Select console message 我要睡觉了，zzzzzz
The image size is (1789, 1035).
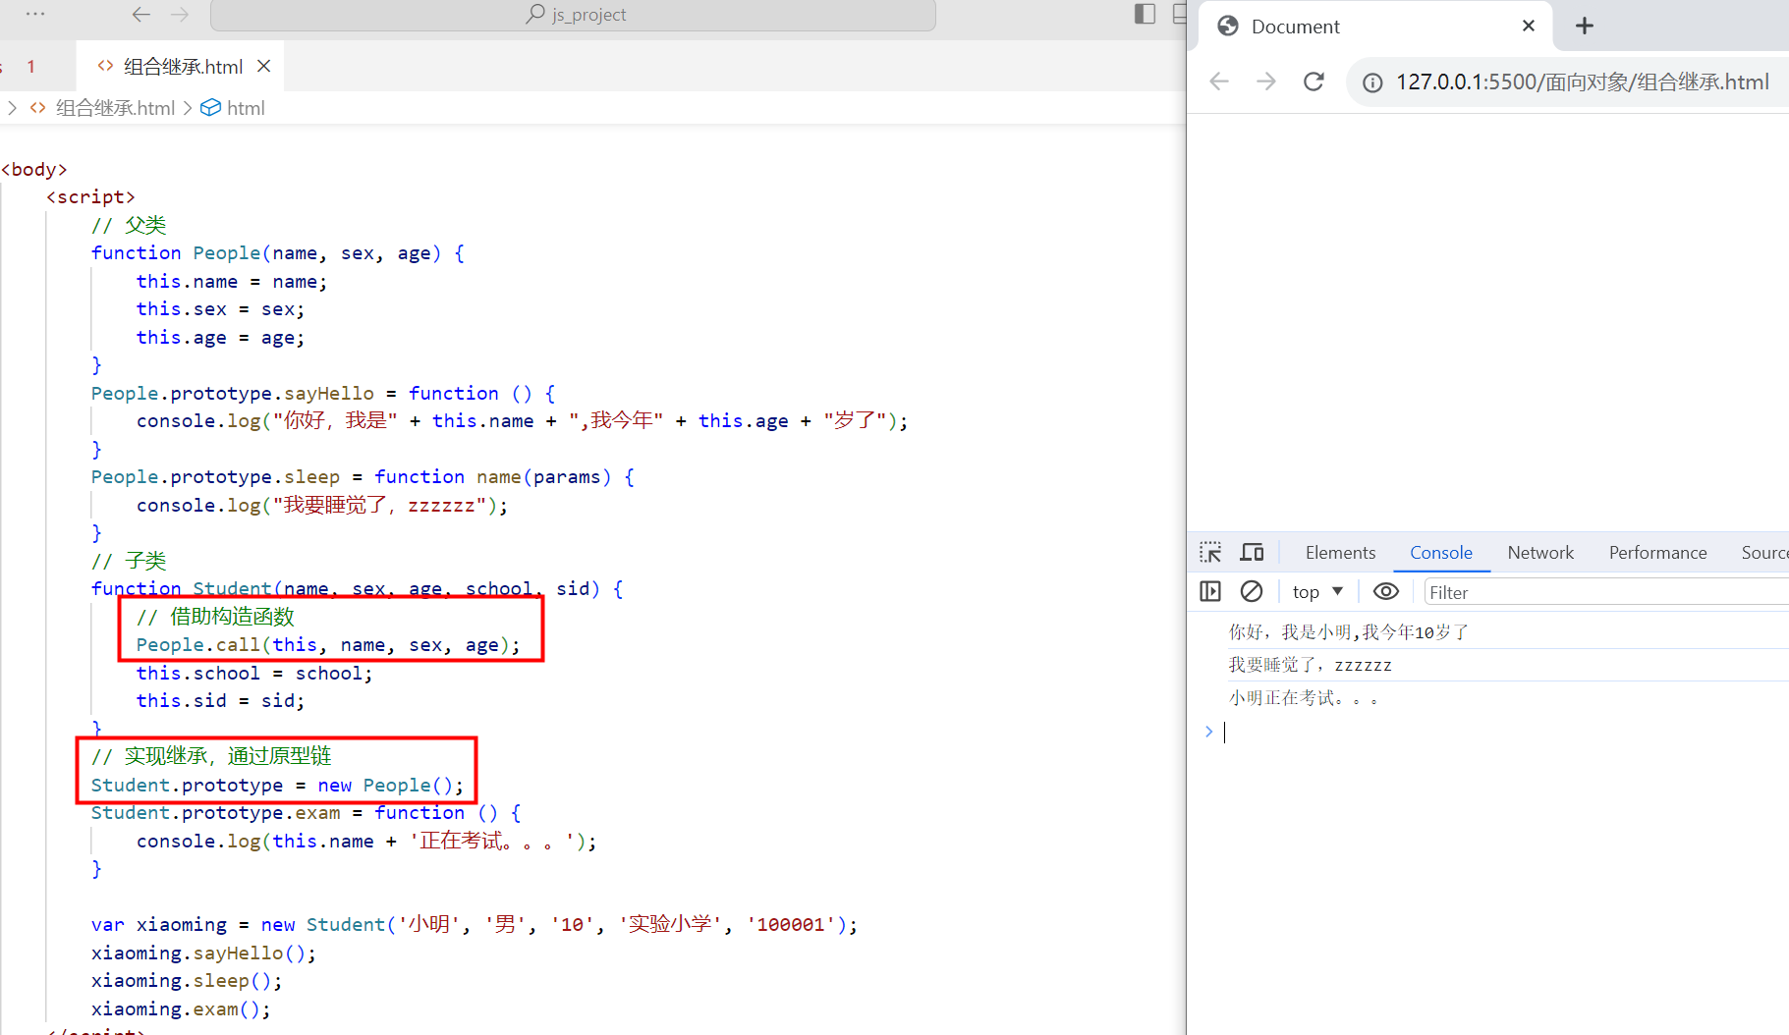point(1310,665)
